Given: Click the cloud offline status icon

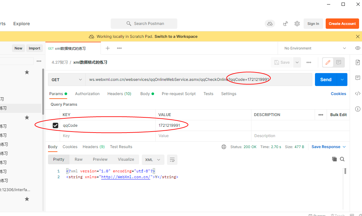Looking at the screenshot, I should click(x=270, y=24).
